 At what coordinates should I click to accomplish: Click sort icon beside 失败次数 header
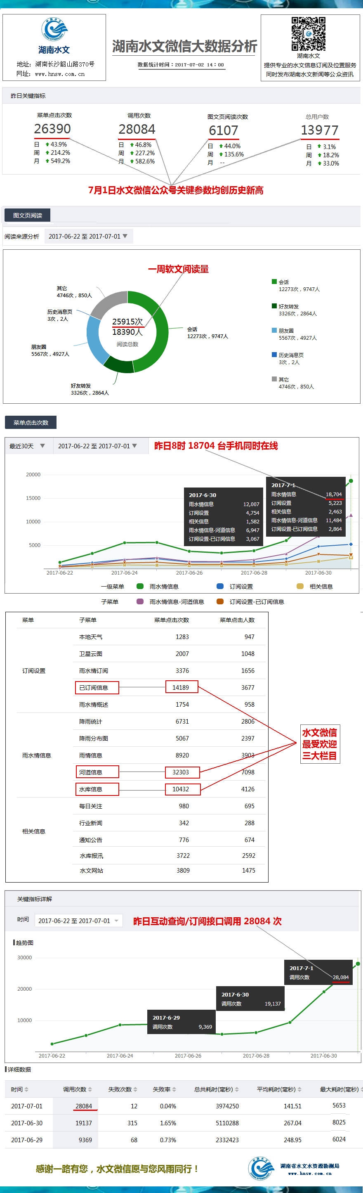135,1089
